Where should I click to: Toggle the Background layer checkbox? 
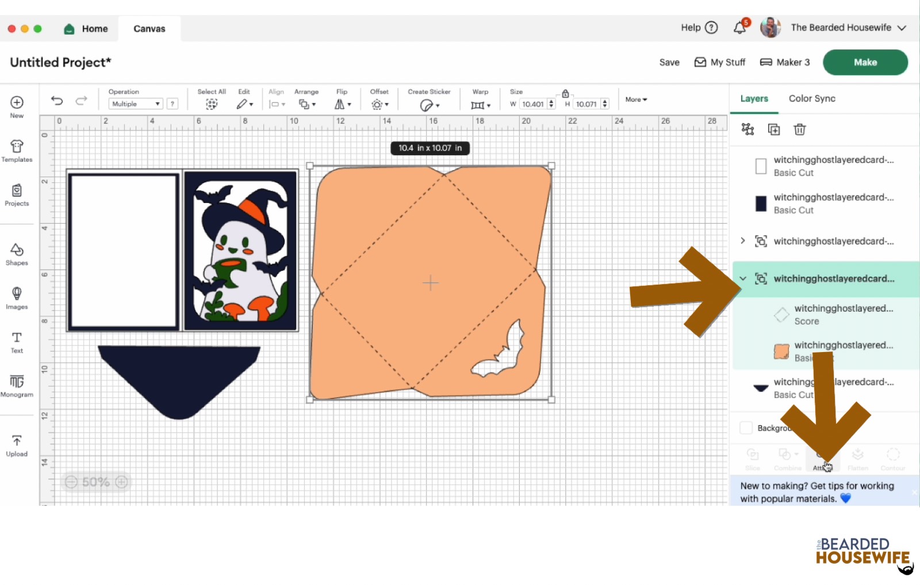click(x=746, y=428)
